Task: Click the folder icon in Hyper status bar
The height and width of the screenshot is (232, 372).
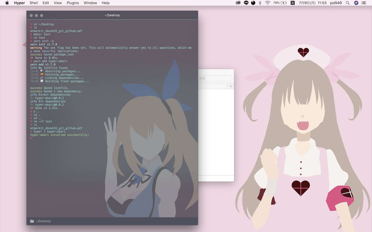Action: point(32,221)
